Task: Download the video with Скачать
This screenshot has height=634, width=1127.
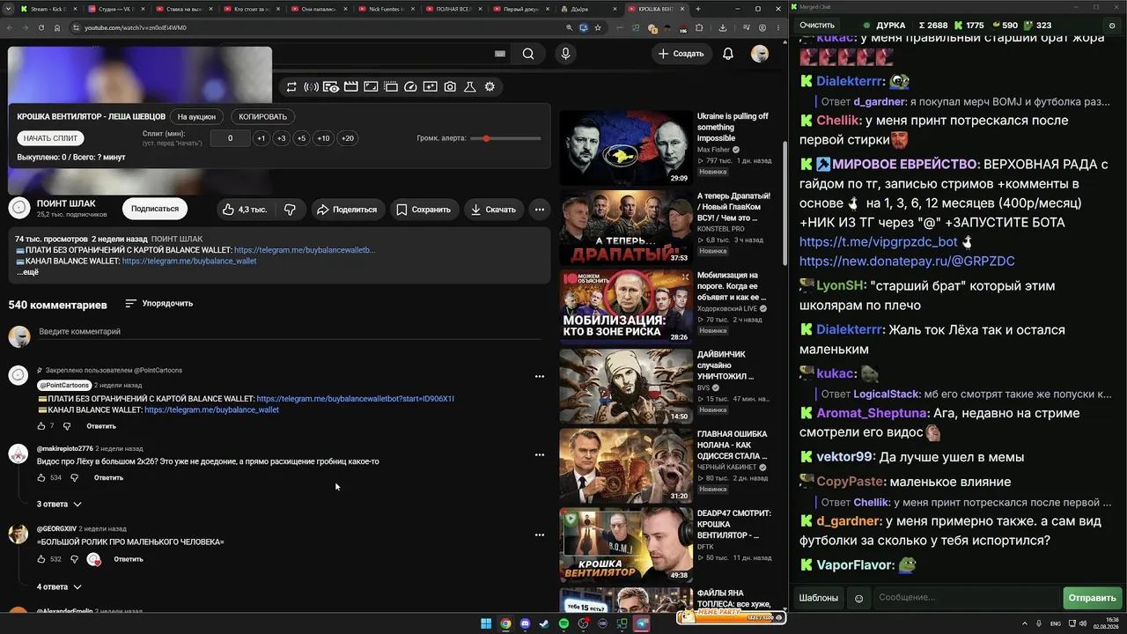Action: pyautogui.click(x=493, y=210)
